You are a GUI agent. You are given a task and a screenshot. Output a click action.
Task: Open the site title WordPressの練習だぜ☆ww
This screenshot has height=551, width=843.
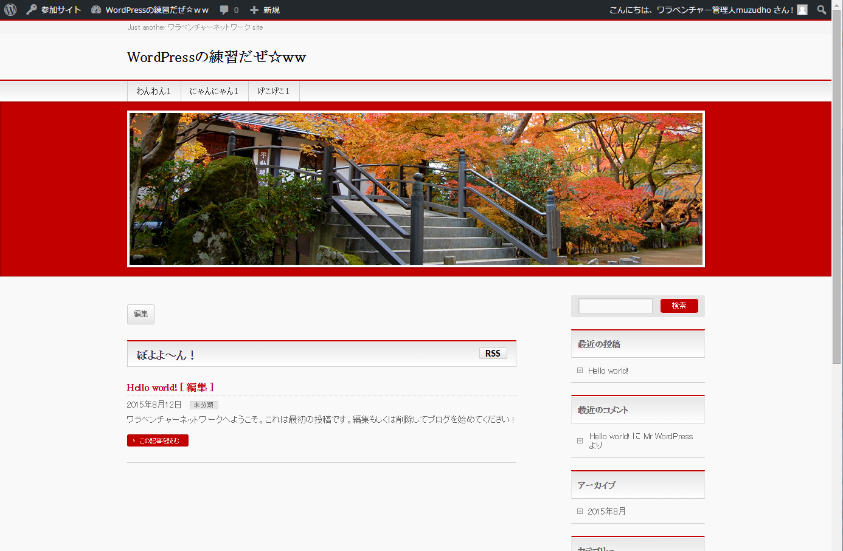click(x=217, y=57)
